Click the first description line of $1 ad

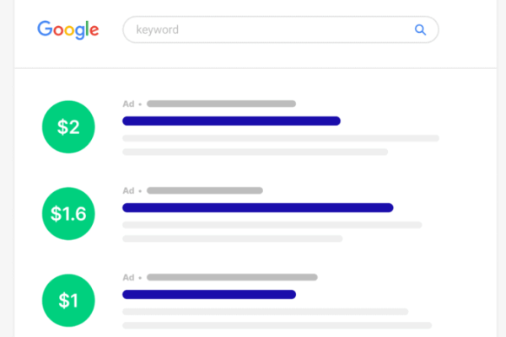266,312
